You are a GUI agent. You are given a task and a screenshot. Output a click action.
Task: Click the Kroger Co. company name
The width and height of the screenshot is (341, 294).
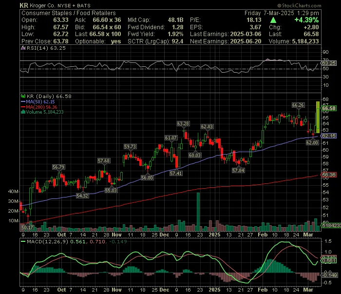[x=42, y=5]
